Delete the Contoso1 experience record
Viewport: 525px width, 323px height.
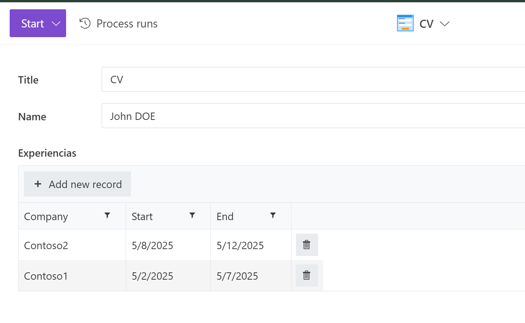[307, 275]
